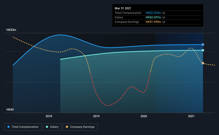This screenshot has height=135, width=219.
Task: Click the Total Compensation label in tooltip
Action: (128, 13)
